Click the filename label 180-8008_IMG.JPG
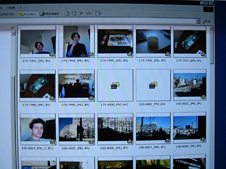Screen dimensions: 226x169 [x=189, y=146]
